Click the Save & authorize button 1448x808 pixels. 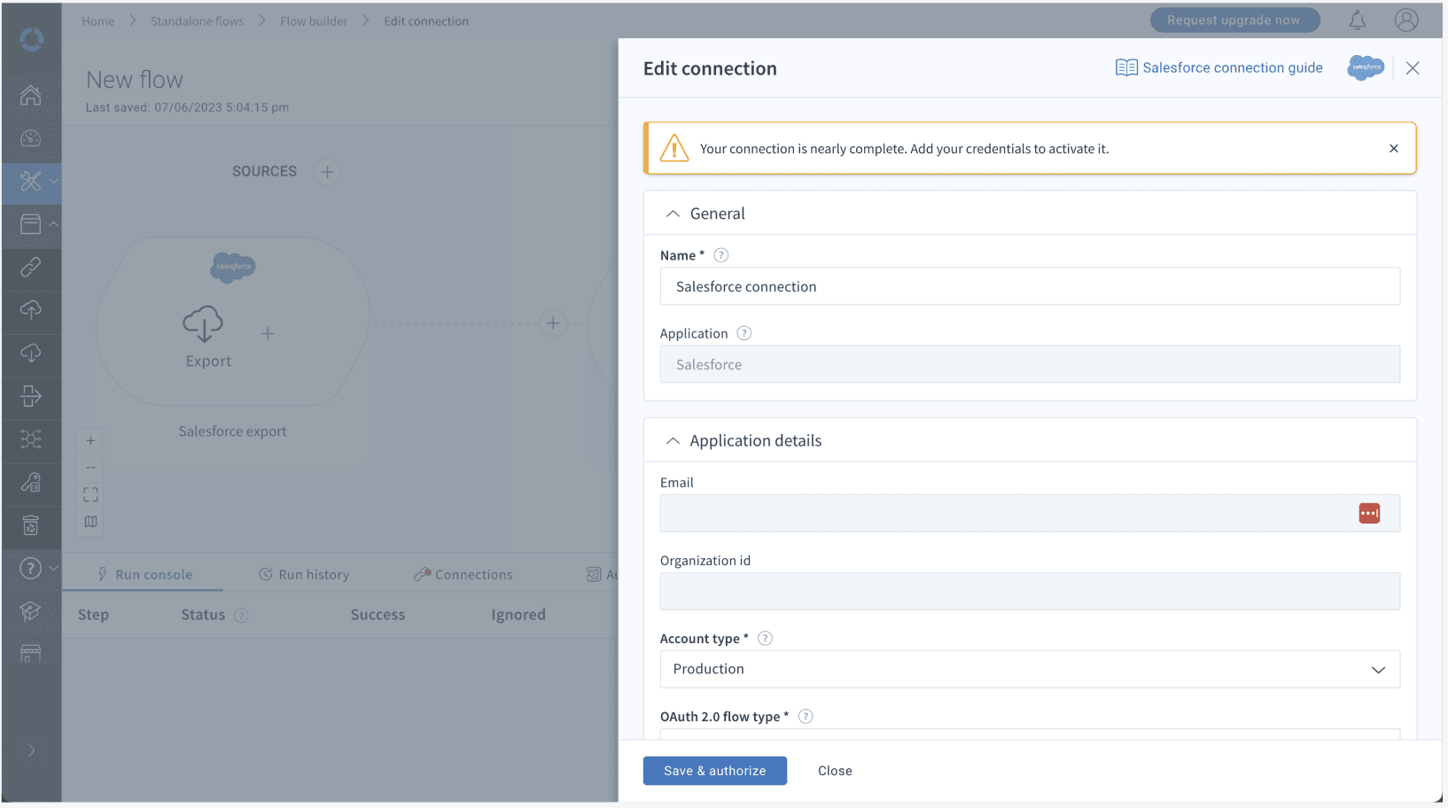[714, 771]
